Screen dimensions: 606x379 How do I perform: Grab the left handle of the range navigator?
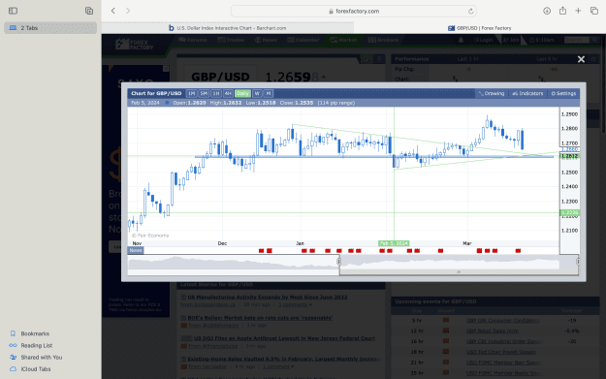coord(339,262)
